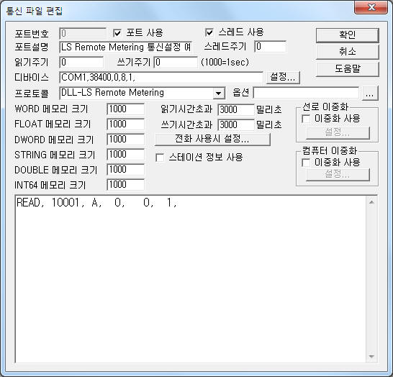Image resolution: width=393 pixels, height=377 pixels.
Task: Focus WORD 메모리 크기 field
Action: pos(125,109)
